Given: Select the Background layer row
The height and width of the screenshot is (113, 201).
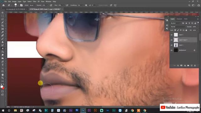Looking at the screenshot, I should 183,50.
